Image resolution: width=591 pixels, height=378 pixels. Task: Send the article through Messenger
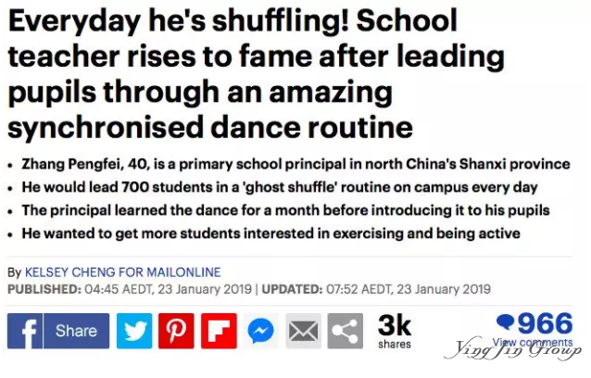[x=261, y=331]
